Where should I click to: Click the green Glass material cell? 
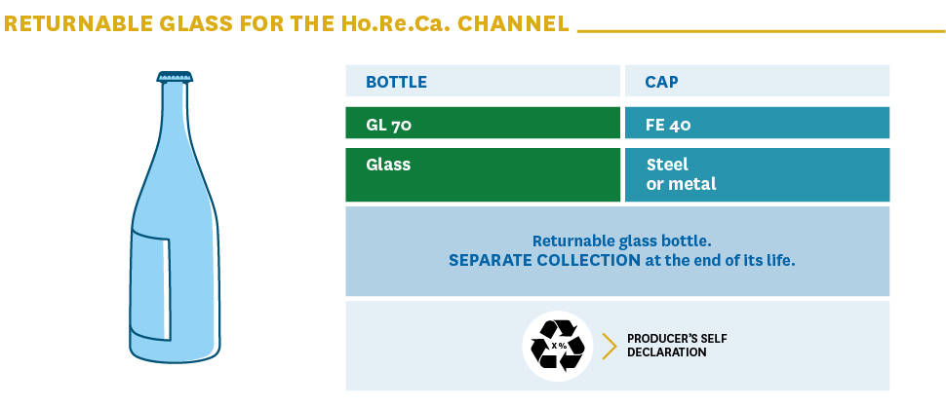coord(483,174)
